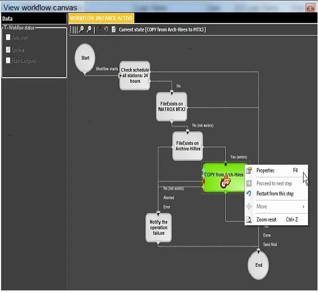Switch to WORKFLOW INSTANCE ACTIVE tab

click(x=101, y=18)
